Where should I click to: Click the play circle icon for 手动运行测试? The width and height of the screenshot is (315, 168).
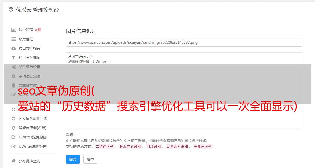14,76
